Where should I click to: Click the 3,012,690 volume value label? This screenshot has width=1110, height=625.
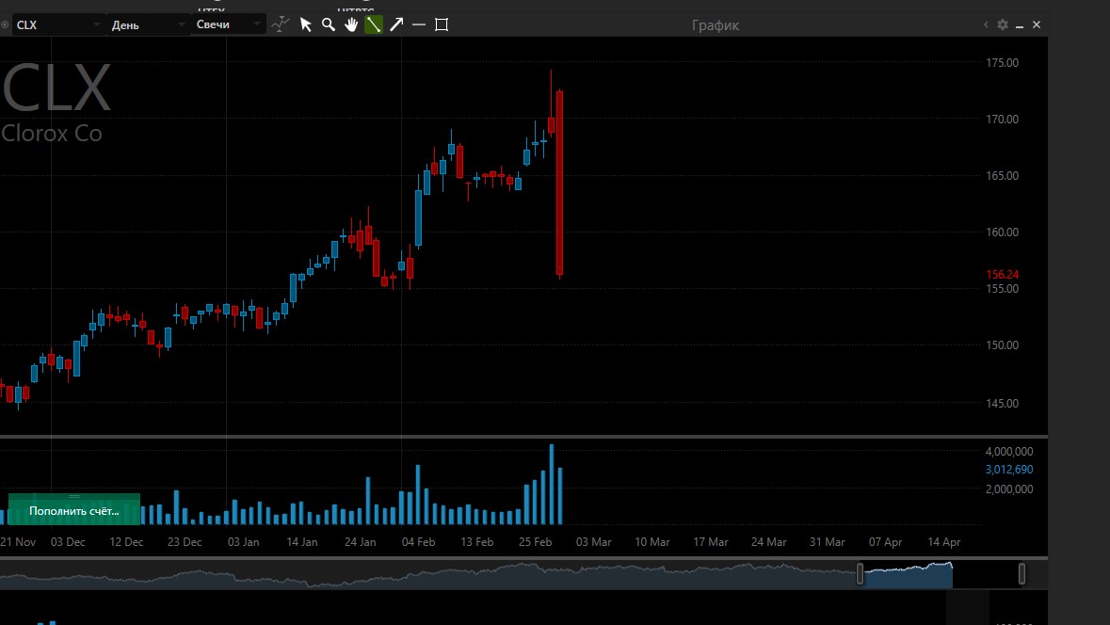1008,470
